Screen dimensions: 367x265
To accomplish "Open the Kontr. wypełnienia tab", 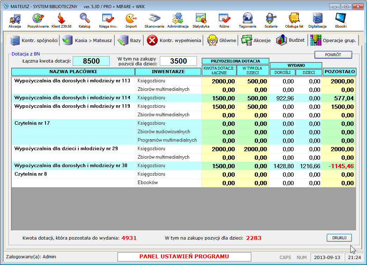I will (x=174, y=40).
